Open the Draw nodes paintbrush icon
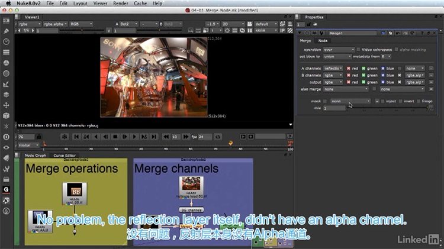 coord(6,31)
